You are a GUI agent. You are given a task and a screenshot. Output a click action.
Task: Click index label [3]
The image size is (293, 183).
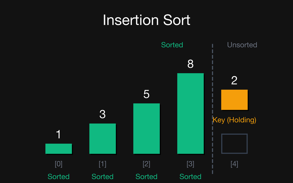[190, 164]
